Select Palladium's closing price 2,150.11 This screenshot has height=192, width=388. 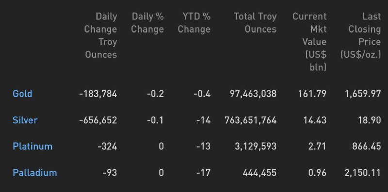coord(362,173)
